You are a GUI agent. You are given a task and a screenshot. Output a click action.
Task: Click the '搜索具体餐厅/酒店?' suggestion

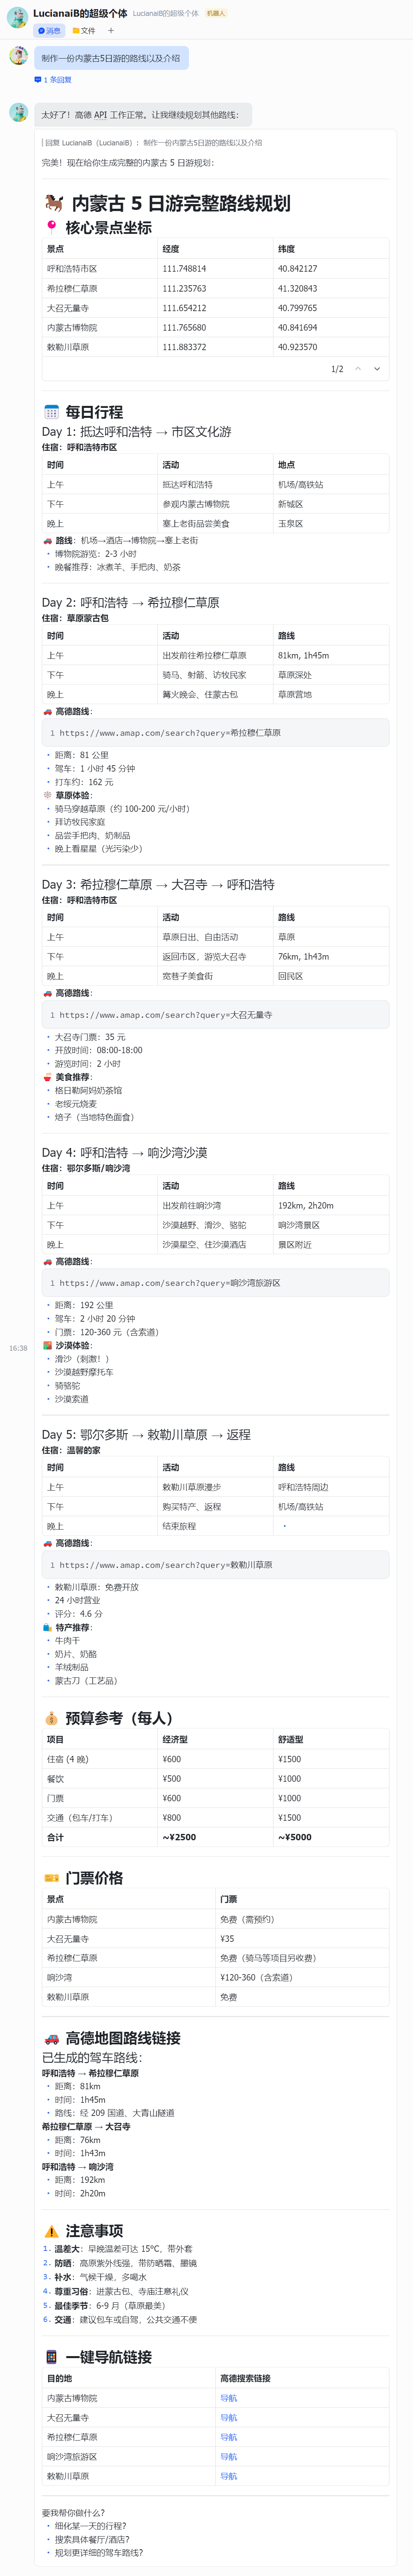pos(92,2539)
